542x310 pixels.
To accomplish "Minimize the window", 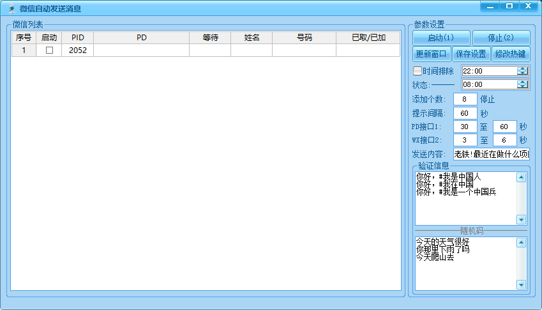I will [x=490, y=6].
